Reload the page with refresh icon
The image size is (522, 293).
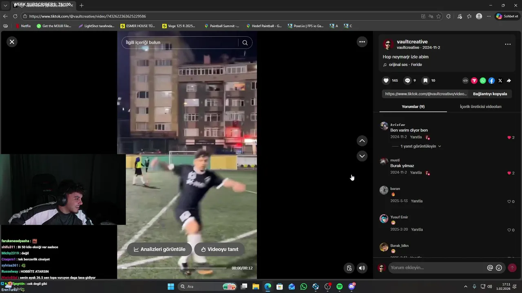point(15,16)
